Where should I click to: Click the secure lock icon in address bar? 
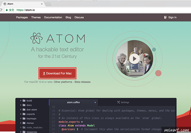(x=7, y=10)
